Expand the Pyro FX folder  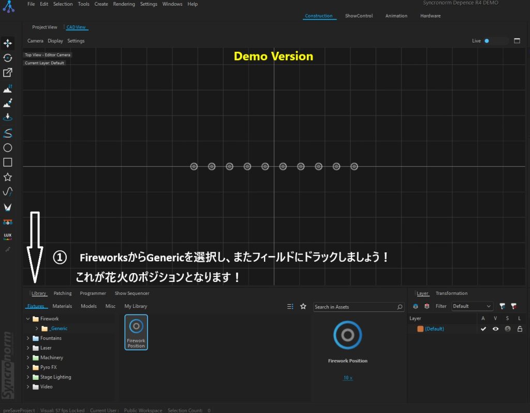point(28,367)
